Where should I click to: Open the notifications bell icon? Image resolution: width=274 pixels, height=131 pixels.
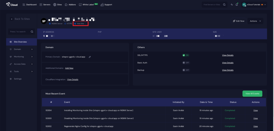point(237,5)
